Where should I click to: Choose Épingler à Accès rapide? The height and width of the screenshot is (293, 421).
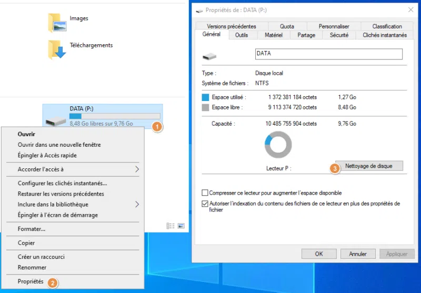pos(73,155)
